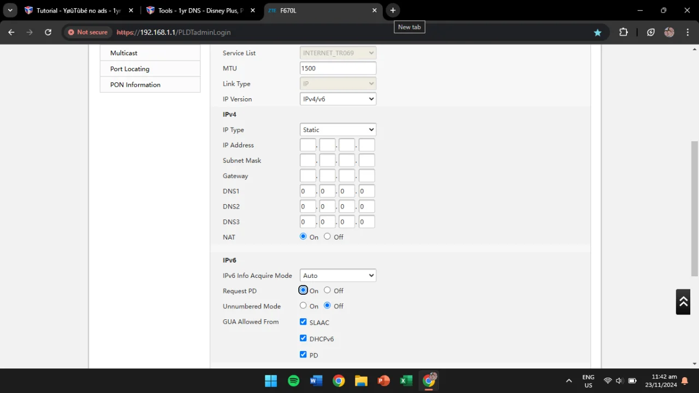Bookmark this page with the star icon

(x=597, y=32)
